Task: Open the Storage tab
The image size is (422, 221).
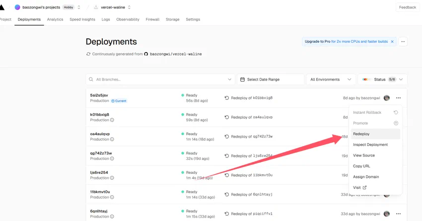Action: [x=172, y=19]
